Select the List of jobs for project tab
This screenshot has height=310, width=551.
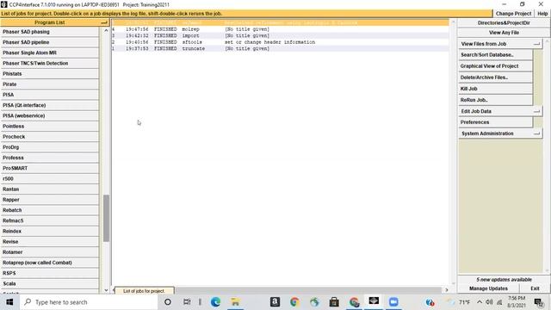click(144, 291)
